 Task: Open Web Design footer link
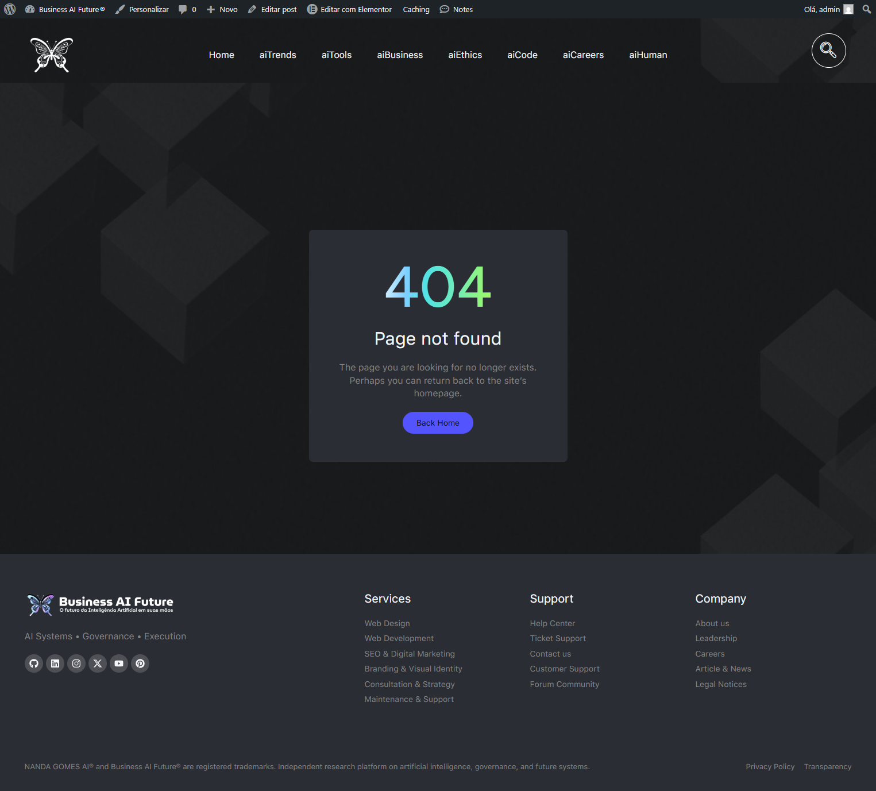pos(387,623)
